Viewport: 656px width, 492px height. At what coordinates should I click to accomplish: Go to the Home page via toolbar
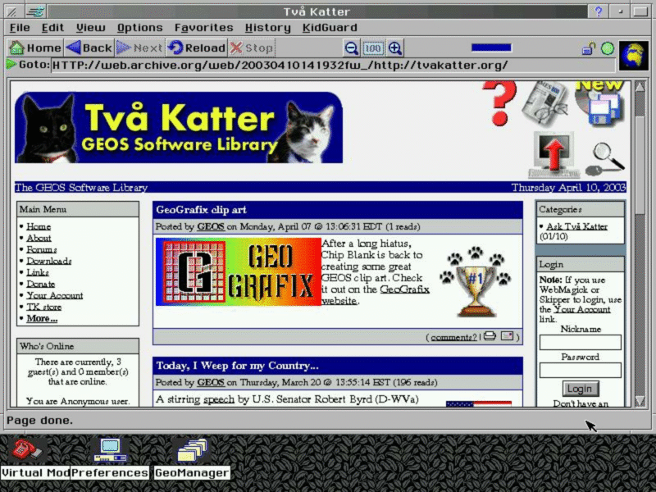(x=35, y=48)
